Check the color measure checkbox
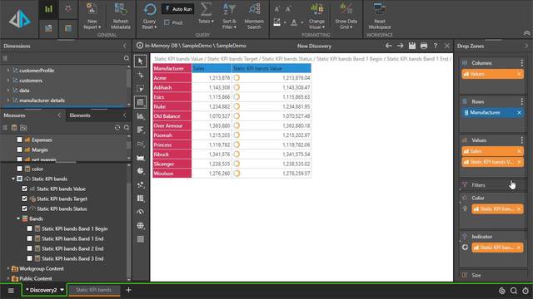The image size is (533, 299). tap(20, 169)
